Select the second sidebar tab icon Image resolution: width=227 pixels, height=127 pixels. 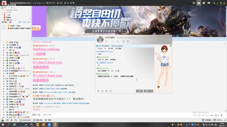click(5, 8)
